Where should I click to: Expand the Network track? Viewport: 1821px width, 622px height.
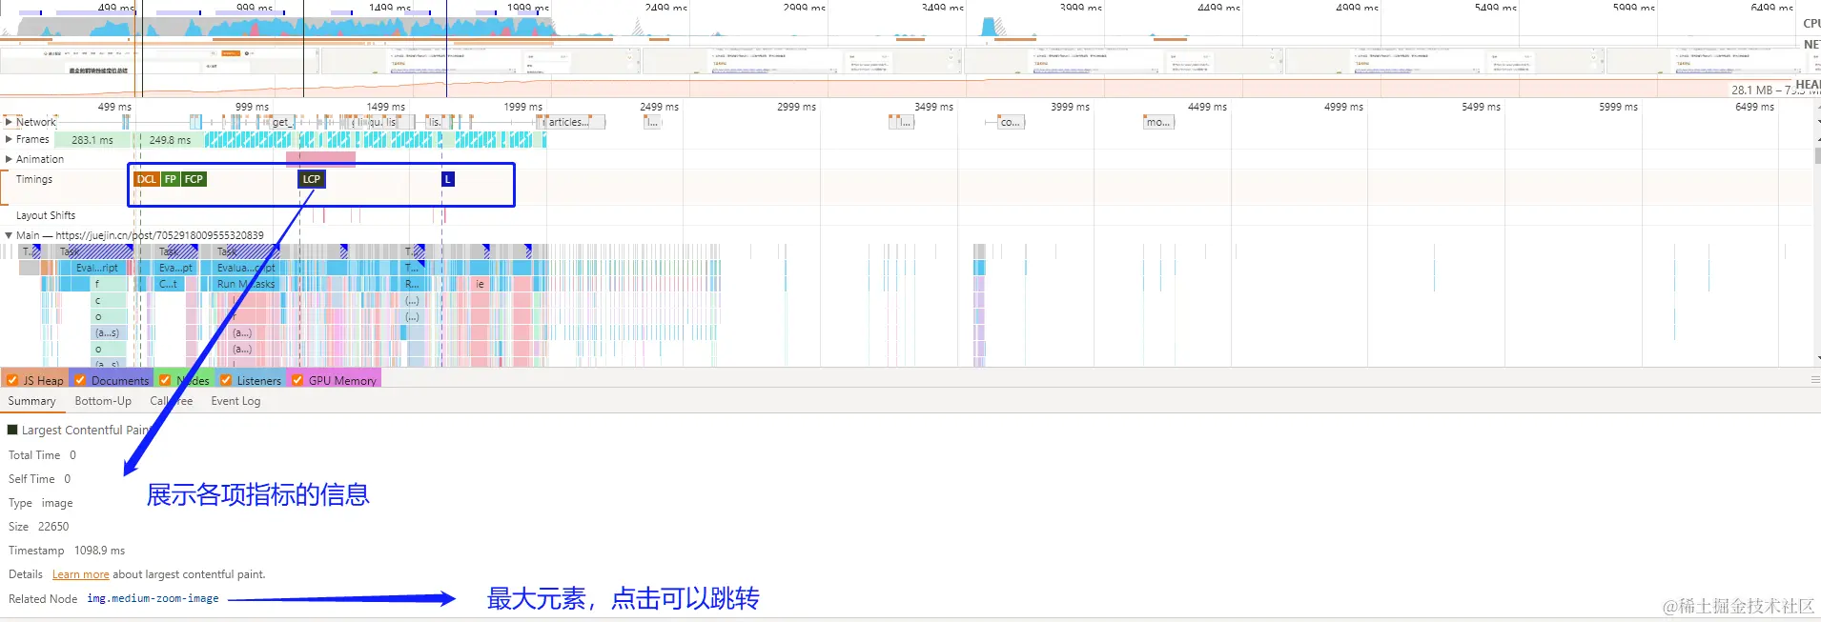point(9,122)
